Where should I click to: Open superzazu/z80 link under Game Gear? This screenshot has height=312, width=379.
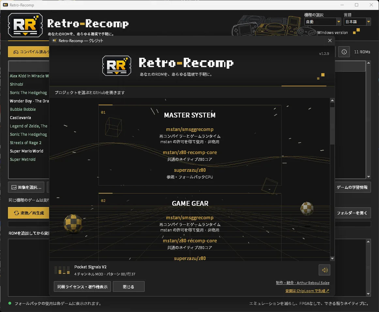pos(190,258)
